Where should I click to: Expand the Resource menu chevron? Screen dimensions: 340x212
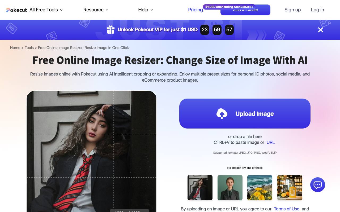tap(107, 10)
